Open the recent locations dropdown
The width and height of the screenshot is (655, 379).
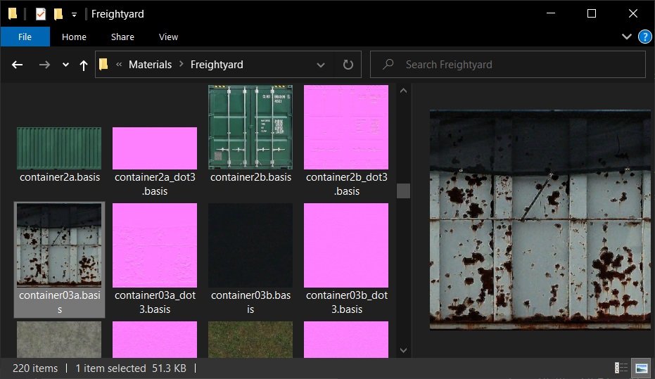pyautogui.click(x=65, y=65)
